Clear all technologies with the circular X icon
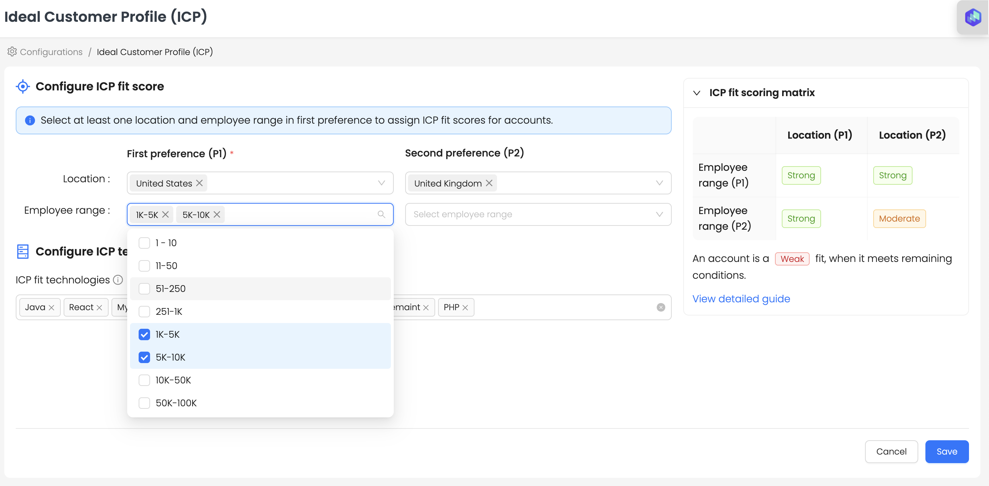Image resolution: width=989 pixels, height=486 pixels. coord(660,307)
